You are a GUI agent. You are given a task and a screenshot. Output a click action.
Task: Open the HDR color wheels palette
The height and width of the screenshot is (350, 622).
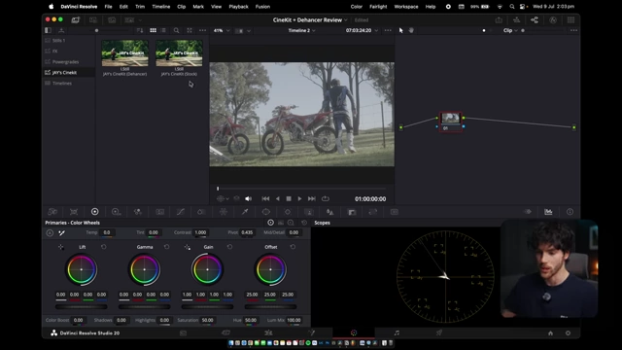coord(116,212)
